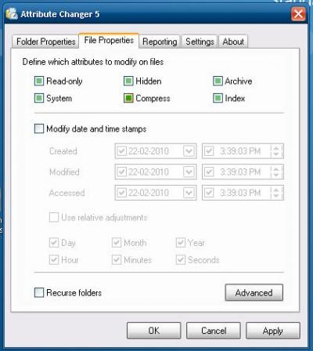Click the Apply button

pos(273,331)
